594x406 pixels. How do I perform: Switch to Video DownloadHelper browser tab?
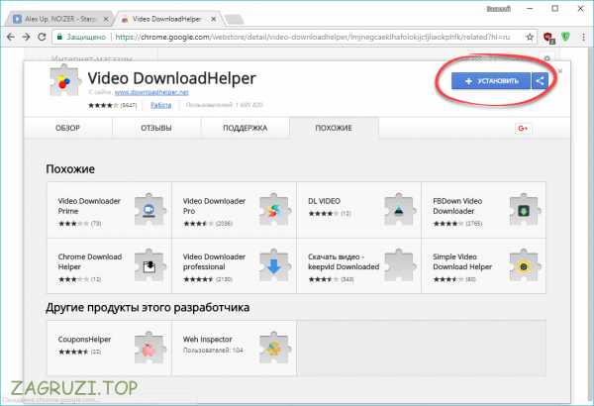click(x=168, y=19)
